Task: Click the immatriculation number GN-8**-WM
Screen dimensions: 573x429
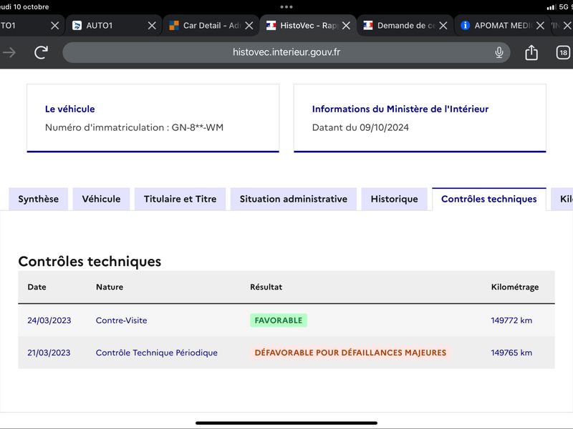Action: coord(198,127)
